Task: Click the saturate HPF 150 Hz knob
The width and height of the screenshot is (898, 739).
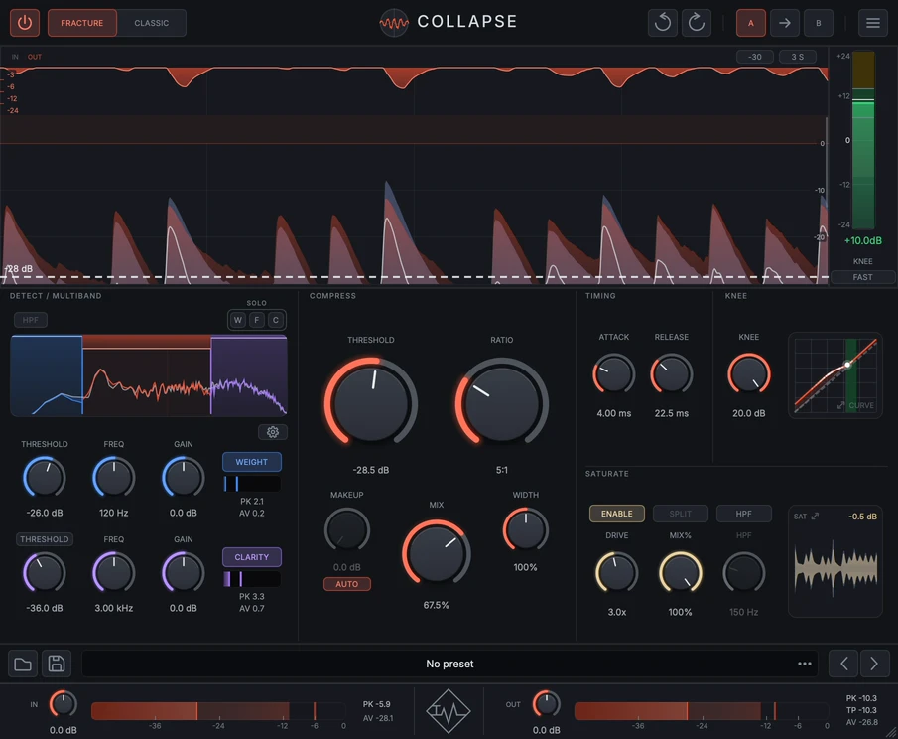Action: (744, 573)
